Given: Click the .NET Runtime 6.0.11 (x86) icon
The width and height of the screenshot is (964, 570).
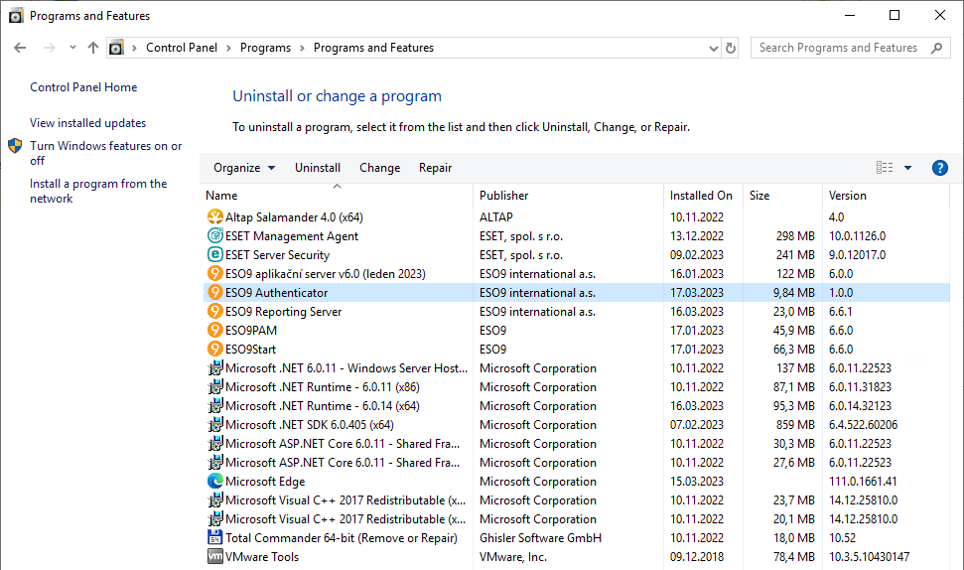Looking at the screenshot, I should coord(214,386).
